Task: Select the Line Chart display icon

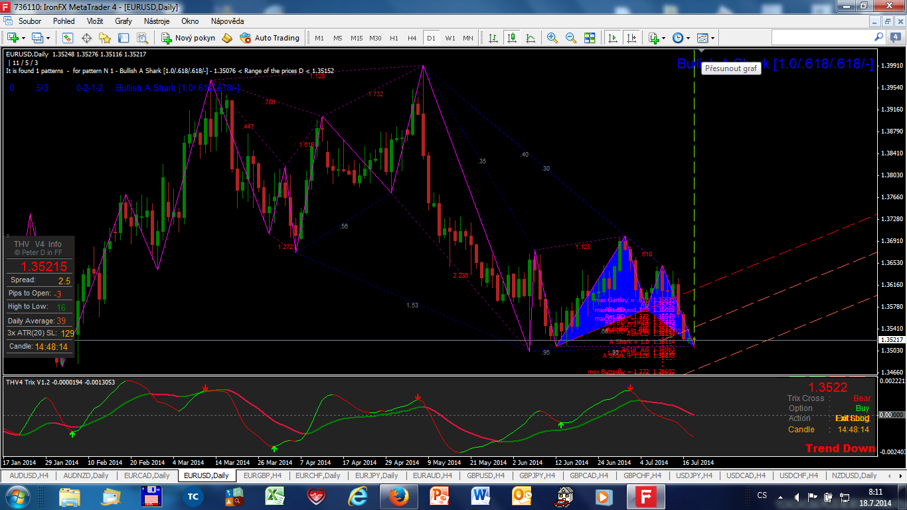Action: [530, 38]
